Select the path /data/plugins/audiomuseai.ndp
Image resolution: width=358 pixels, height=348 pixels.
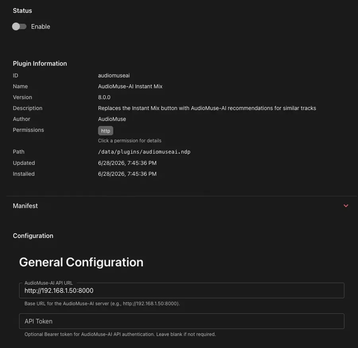tap(144, 152)
